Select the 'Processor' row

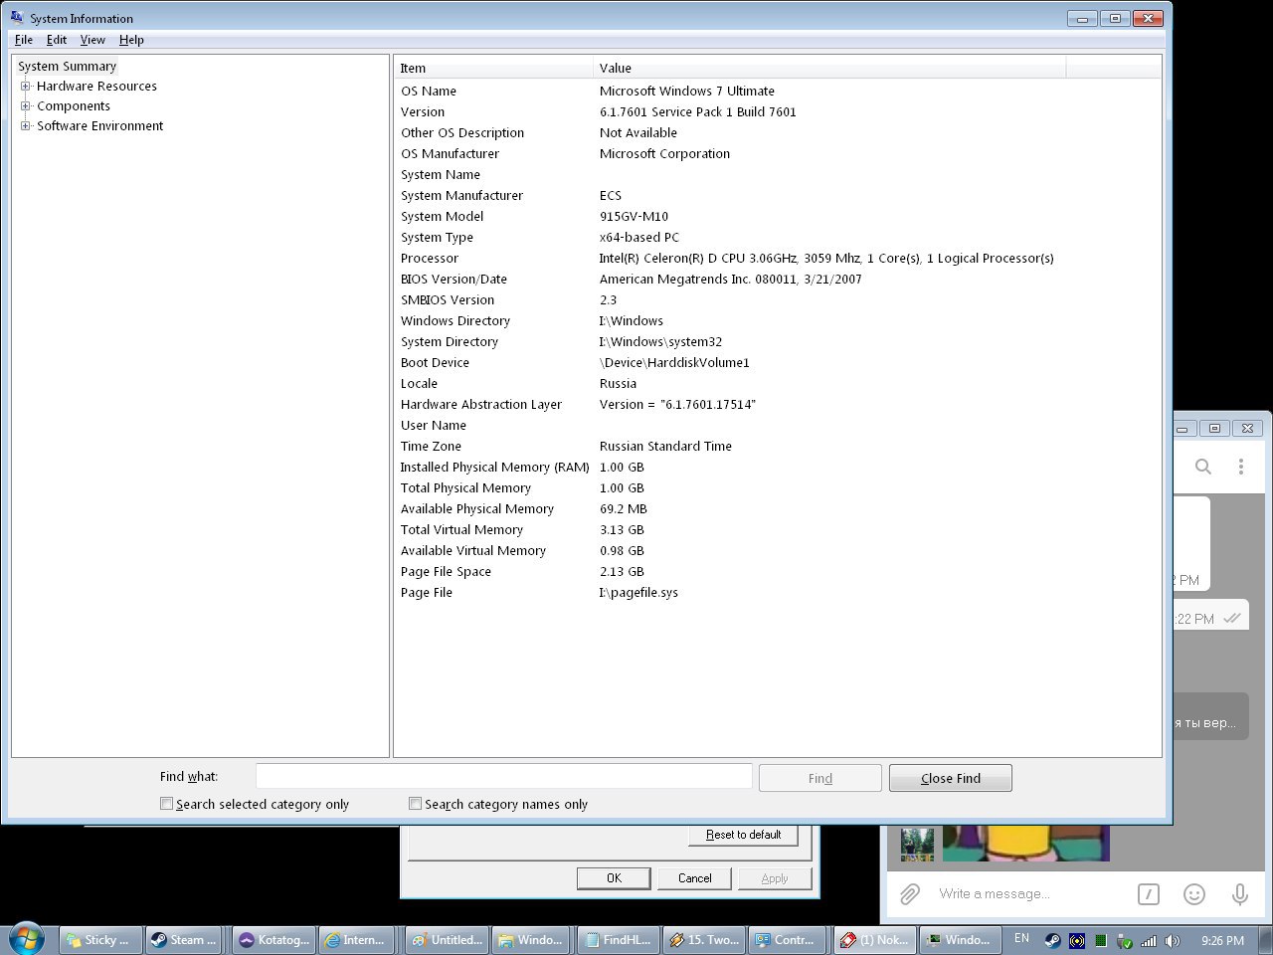click(778, 258)
